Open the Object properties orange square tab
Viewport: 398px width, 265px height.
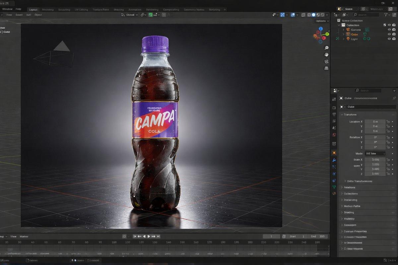point(334,153)
